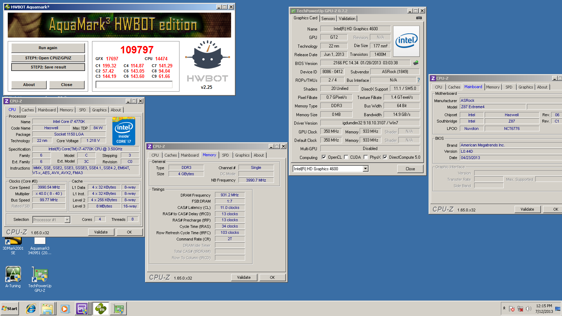Toggle the PhysX checkbox in GPU-Z

[366, 157]
